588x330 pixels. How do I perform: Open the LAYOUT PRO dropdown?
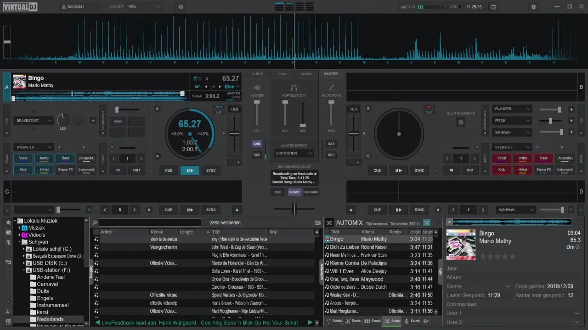pyautogui.click(x=145, y=7)
